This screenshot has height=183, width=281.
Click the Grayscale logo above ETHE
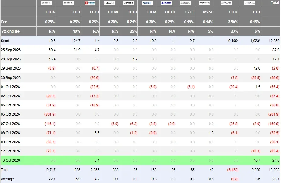point(226,3)
